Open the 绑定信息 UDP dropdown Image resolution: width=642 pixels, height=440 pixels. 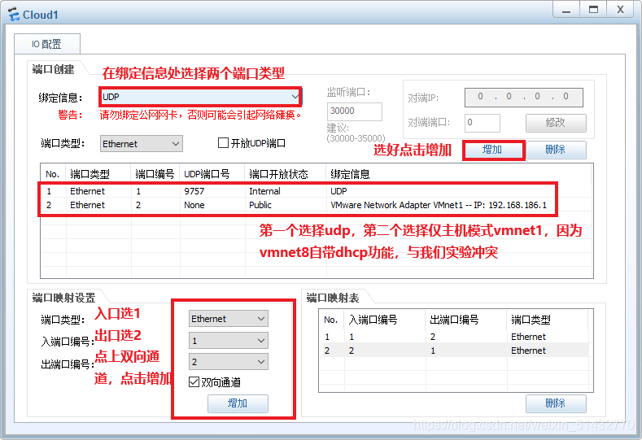tap(200, 97)
